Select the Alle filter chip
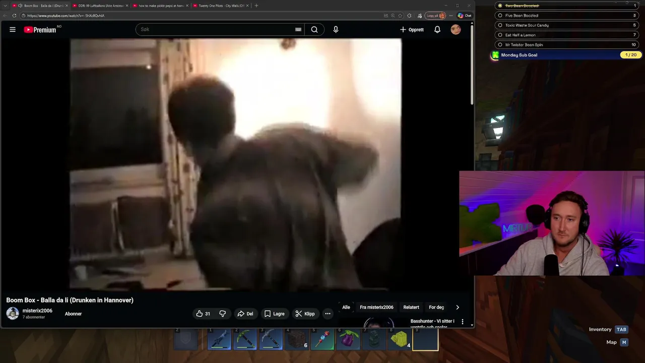This screenshot has width=645, height=363. tap(346, 307)
